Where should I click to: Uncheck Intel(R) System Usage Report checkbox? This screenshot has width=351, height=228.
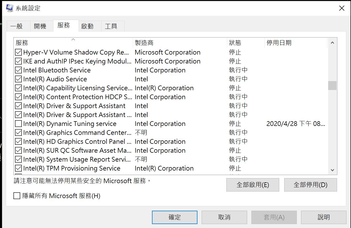point(18,160)
